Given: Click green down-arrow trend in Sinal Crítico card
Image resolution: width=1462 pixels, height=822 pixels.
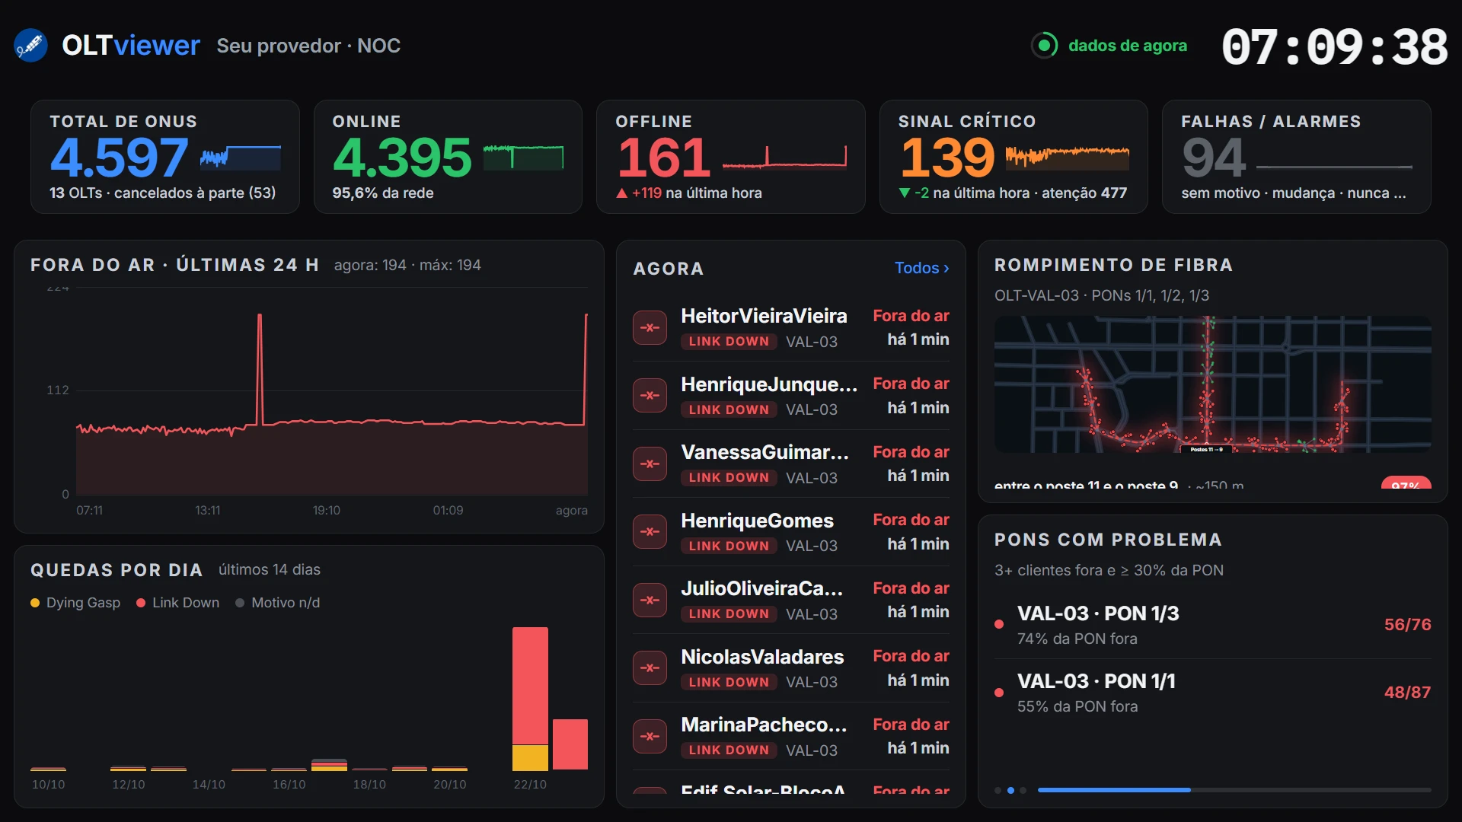Looking at the screenshot, I should [x=905, y=193].
